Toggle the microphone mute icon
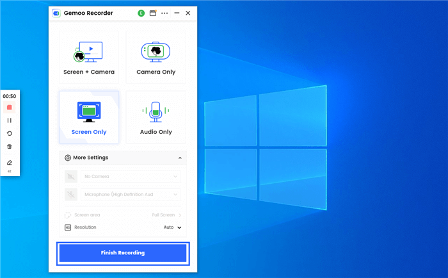Viewport: 448px width, 278px height. (x=70, y=194)
